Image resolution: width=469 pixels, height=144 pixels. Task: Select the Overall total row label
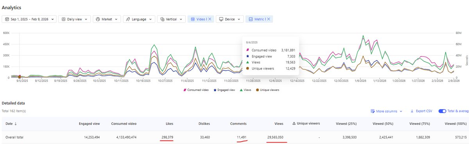click(x=14, y=137)
